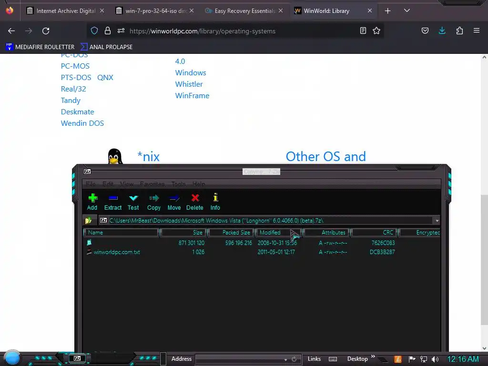Go up one folder level in 7-Zip
The width and height of the screenshot is (488, 366).
(88, 220)
